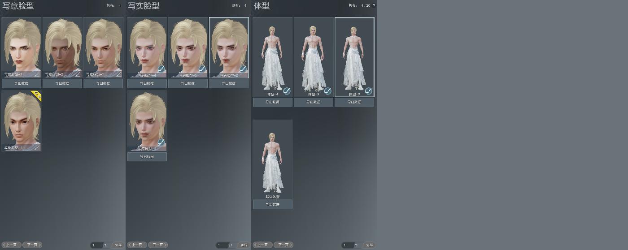Click 下一页 in the 写实脸型 panel
The image size is (628, 250).
coord(158,245)
